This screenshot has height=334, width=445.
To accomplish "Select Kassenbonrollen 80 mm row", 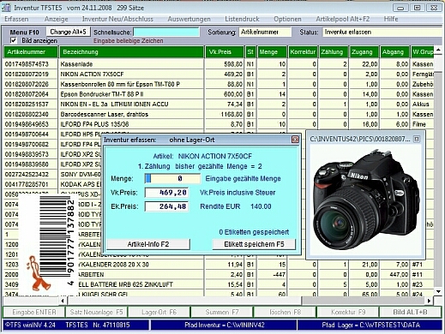I will click(x=219, y=84).
